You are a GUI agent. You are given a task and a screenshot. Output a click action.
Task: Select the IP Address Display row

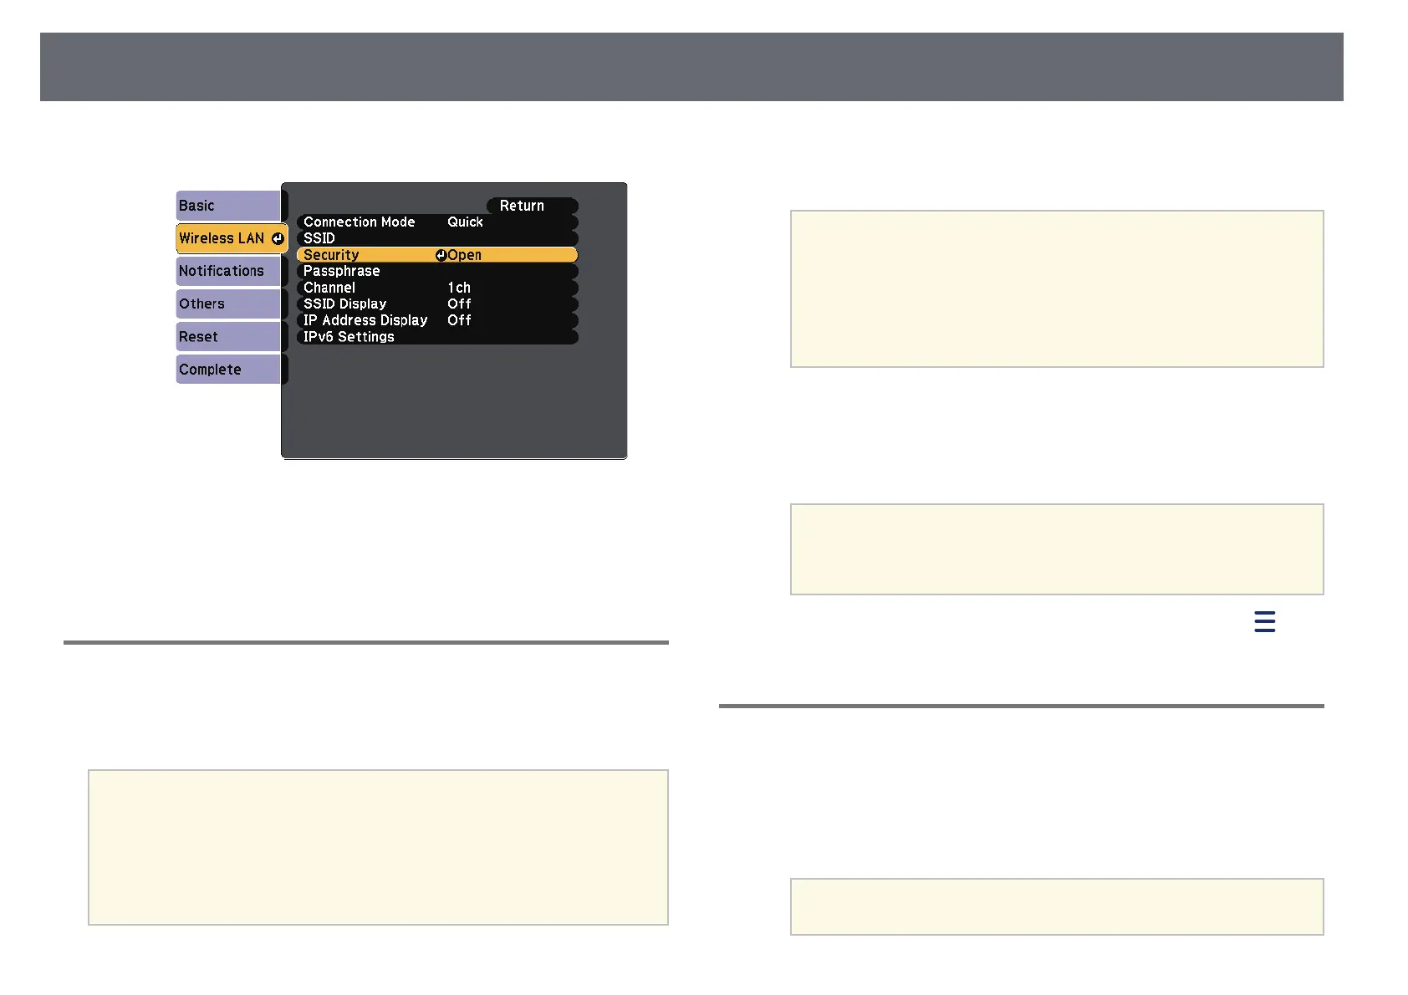(x=437, y=320)
